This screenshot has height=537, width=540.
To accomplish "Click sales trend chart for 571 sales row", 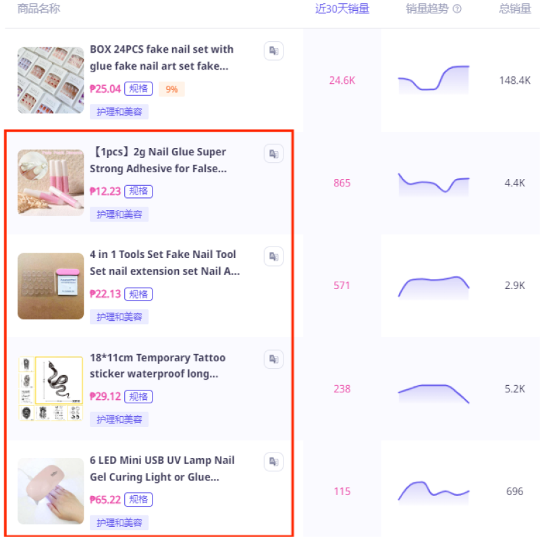I will tap(433, 287).
